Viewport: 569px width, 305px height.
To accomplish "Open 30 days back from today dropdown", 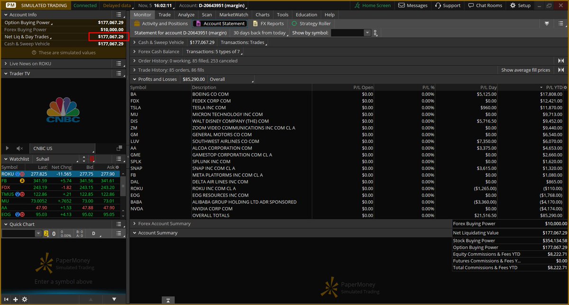I will click(260, 33).
